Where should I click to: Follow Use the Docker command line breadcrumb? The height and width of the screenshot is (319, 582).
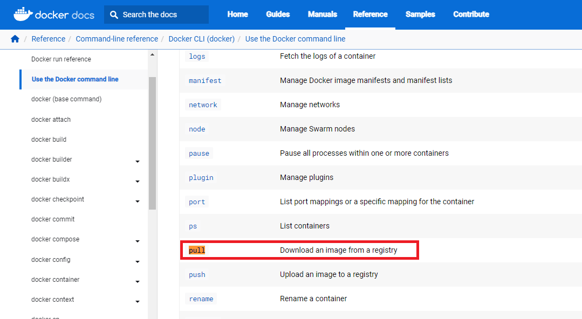(x=295, y=39)
